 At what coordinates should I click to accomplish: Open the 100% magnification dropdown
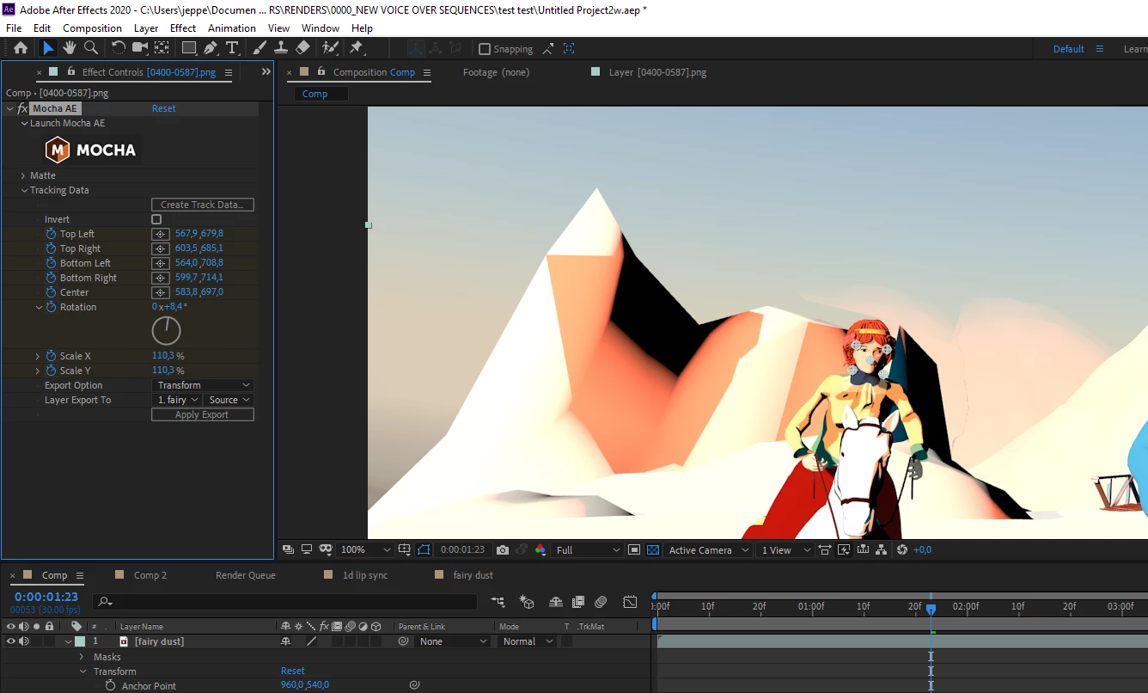tap(365, 550)
